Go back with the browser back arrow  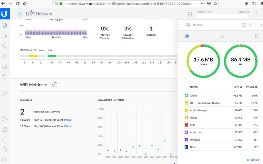click(x=3, y=4)
